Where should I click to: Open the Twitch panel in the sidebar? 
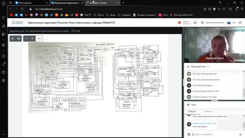[3, 34]
